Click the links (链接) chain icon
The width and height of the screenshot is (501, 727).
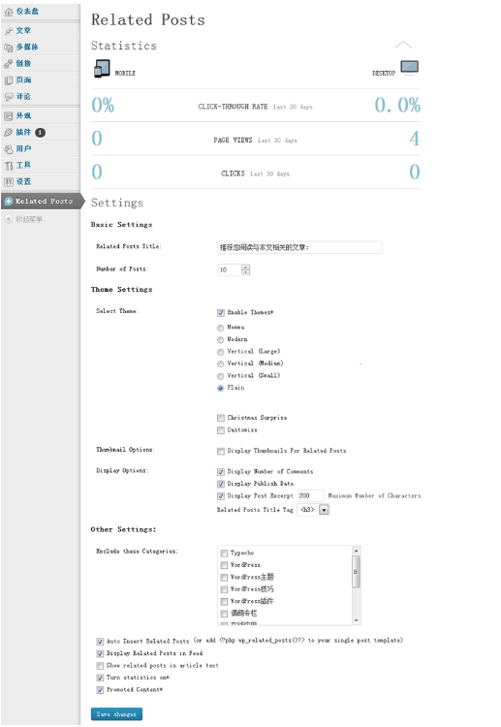coord(9,64)
